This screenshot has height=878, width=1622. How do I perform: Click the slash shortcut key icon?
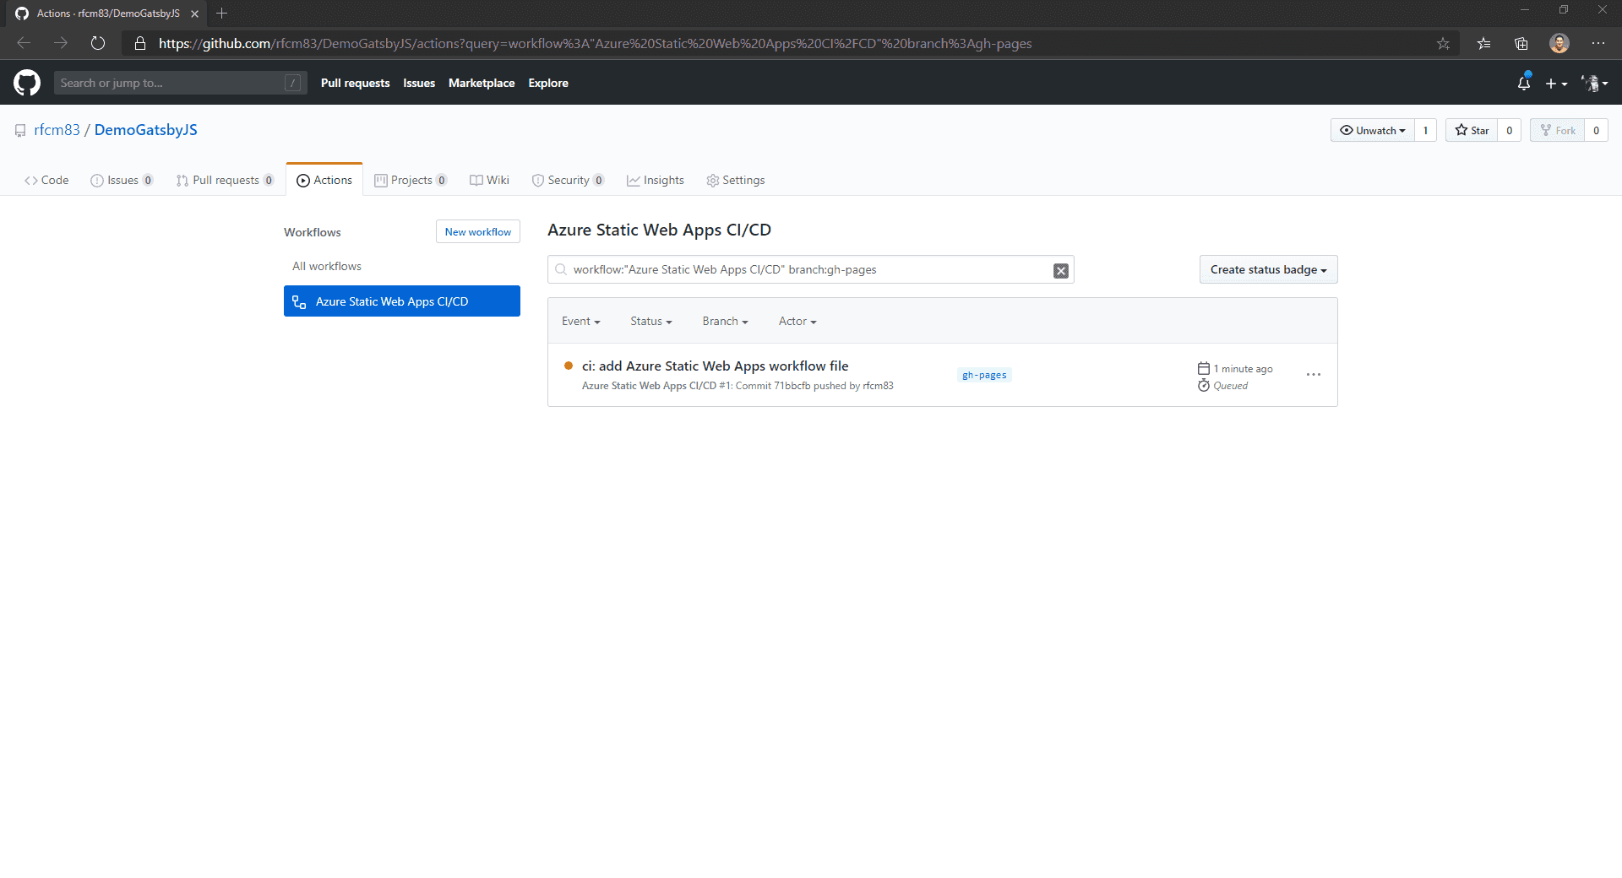pos(293,83)
